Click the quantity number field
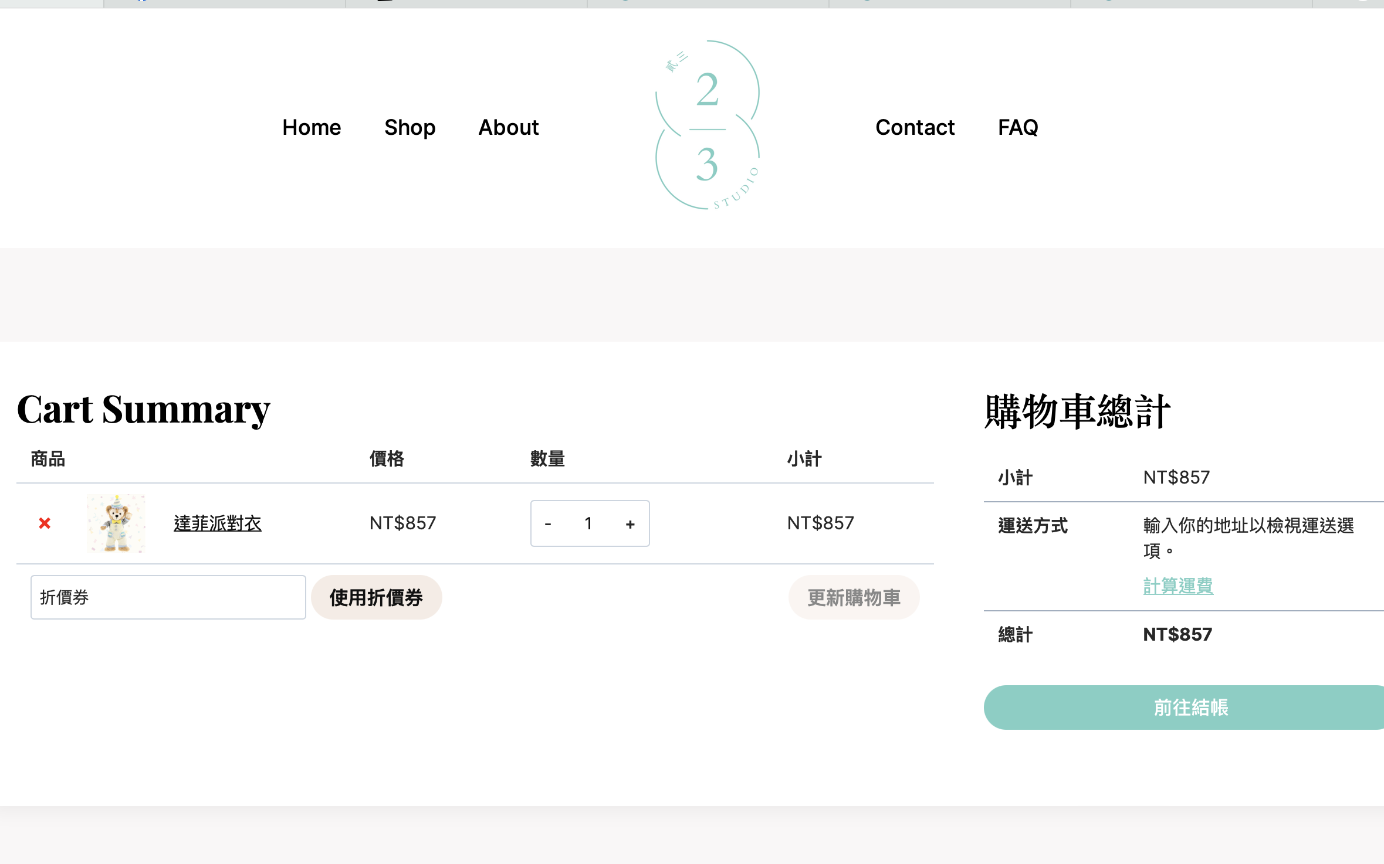 [x=588, y=523]
